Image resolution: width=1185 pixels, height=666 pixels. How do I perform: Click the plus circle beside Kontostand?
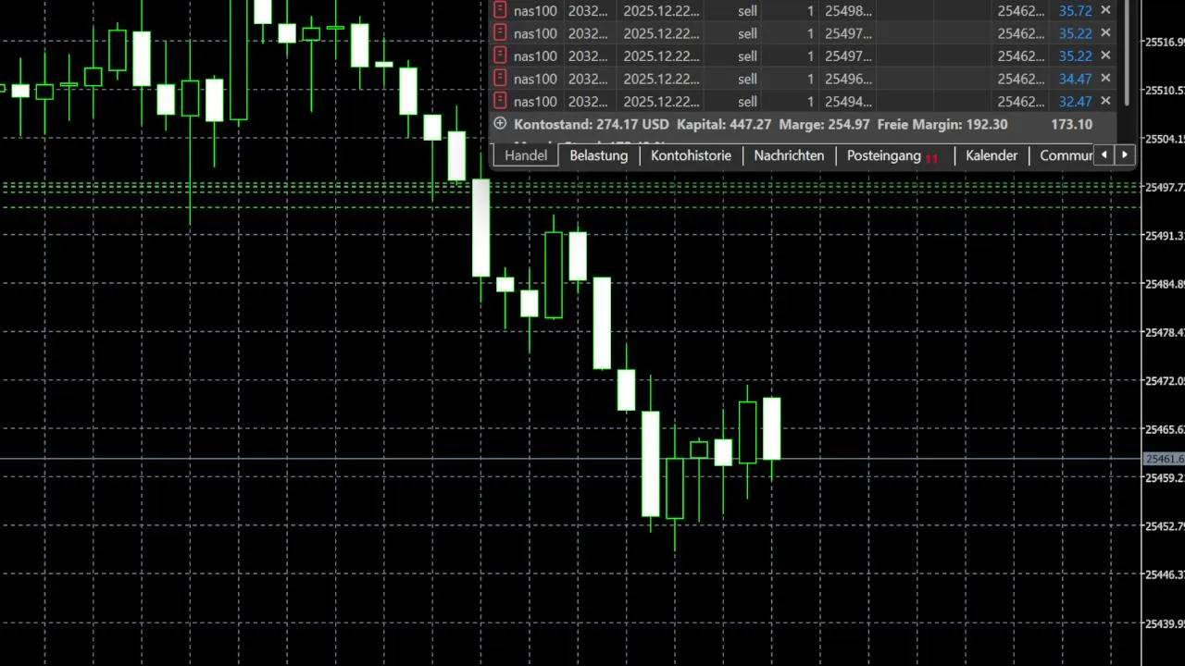[x=501, y=124]
